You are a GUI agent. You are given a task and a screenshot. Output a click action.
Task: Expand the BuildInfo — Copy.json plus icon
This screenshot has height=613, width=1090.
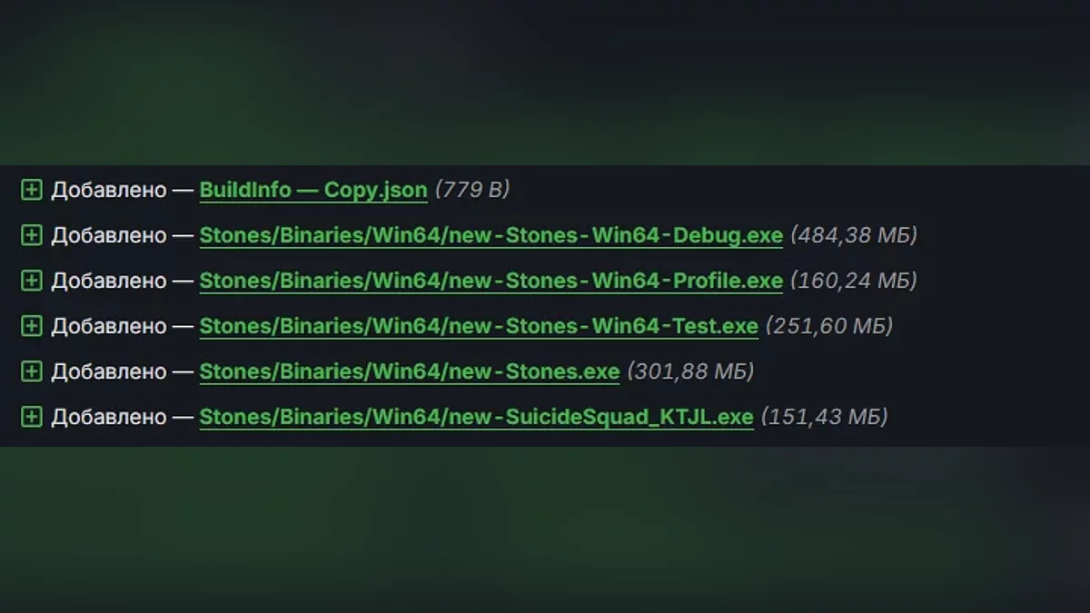pos(32,190)
